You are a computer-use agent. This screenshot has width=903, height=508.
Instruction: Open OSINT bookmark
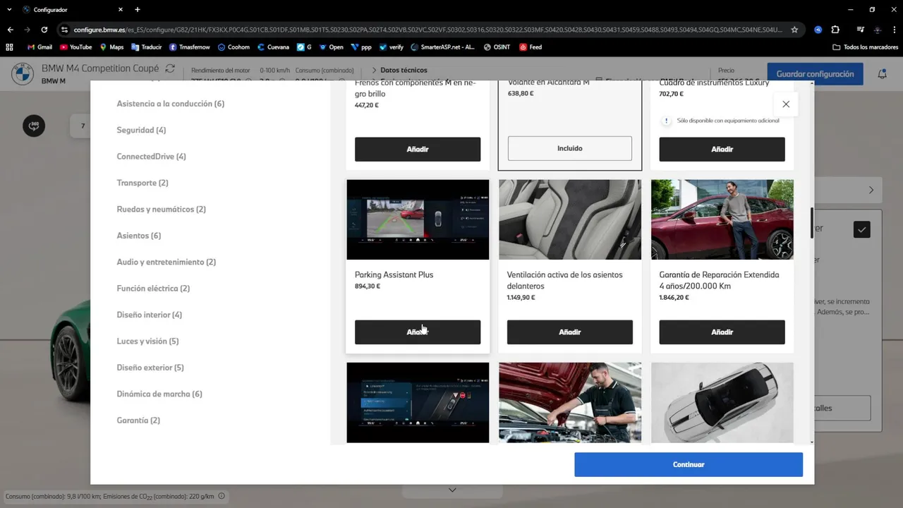coord(497,47)
